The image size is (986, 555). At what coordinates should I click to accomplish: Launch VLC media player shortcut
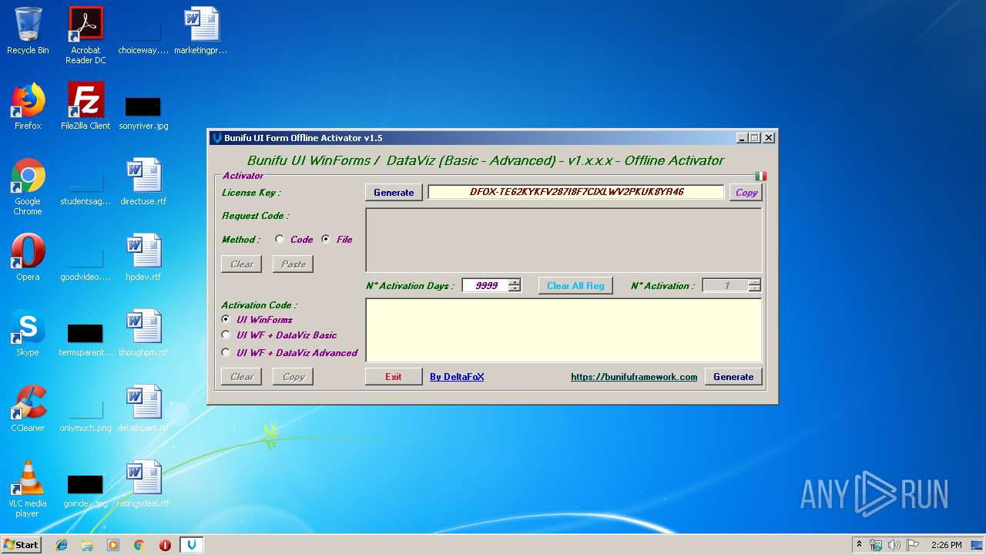28,489
